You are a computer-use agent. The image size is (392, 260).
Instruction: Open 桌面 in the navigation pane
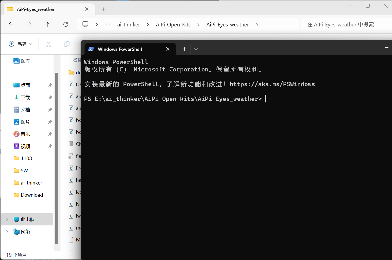[22, 85]
